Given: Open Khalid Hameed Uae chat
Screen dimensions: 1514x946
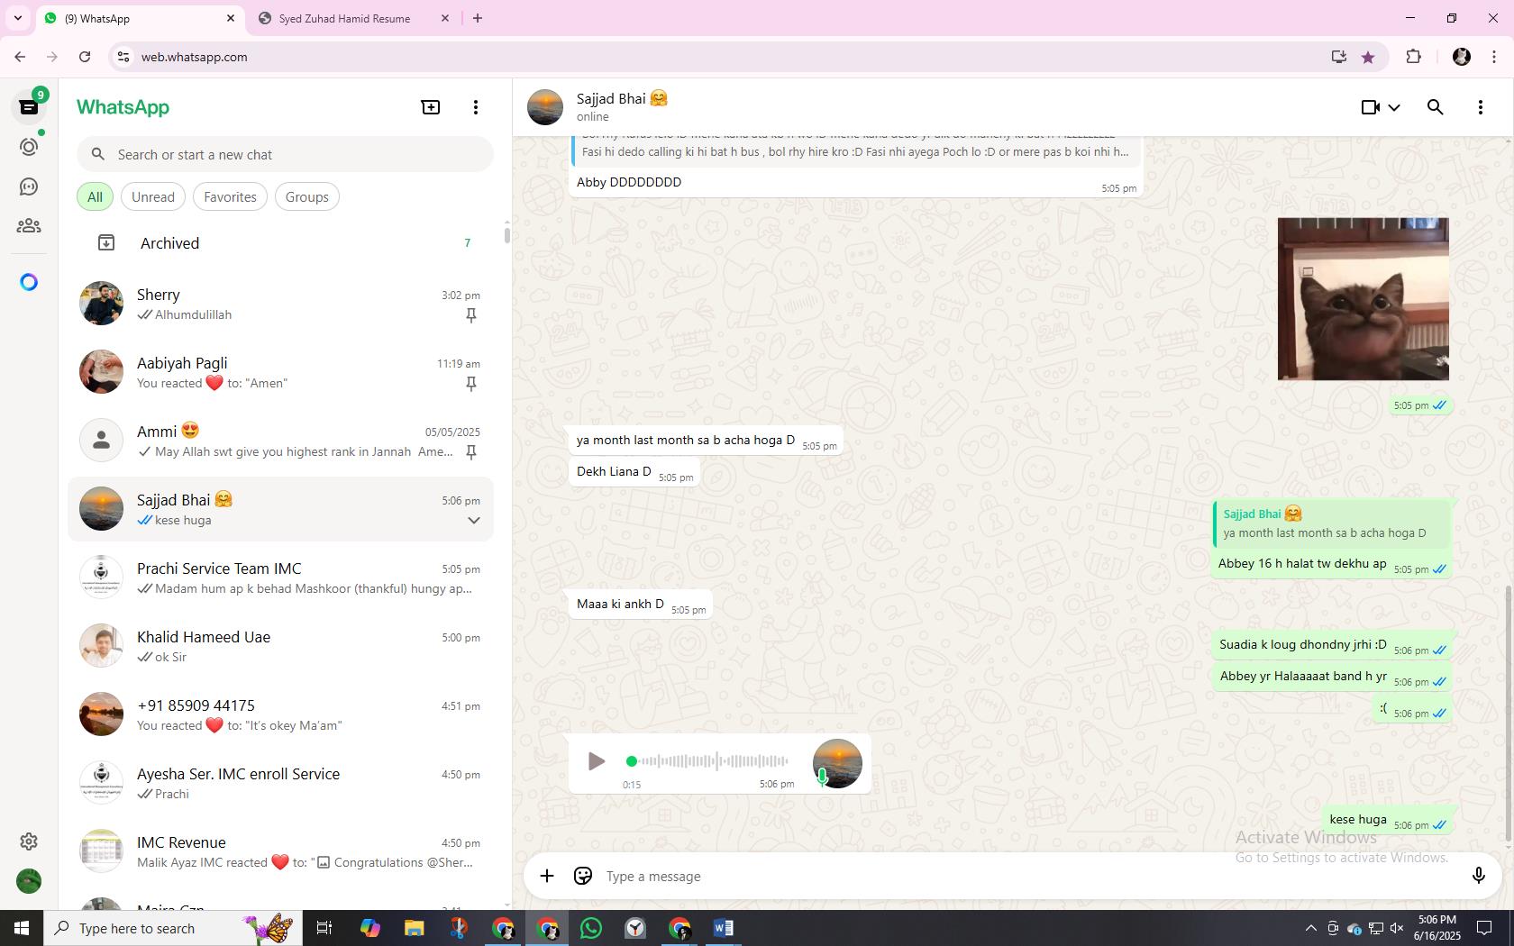Looking at the screenshot, I should click(x=281, y=646).
